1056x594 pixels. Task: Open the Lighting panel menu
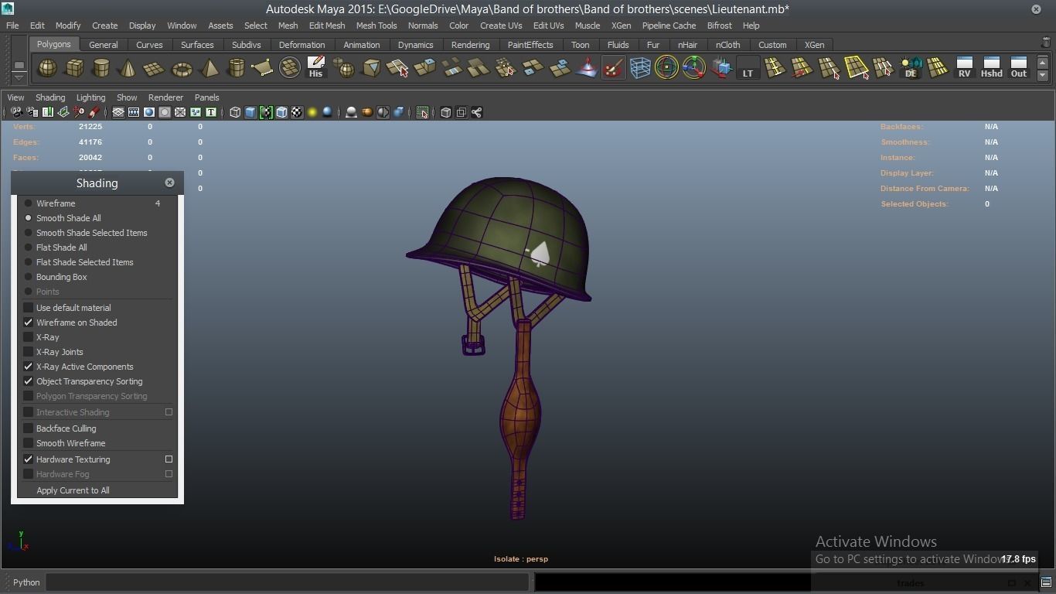(90, 97)
